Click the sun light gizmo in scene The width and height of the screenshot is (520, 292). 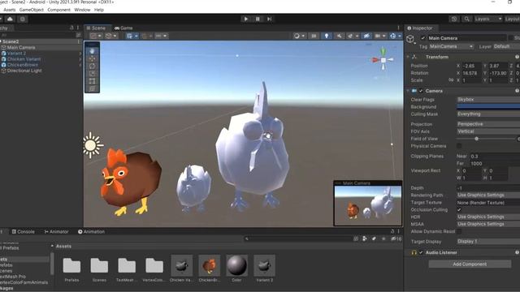92,145
